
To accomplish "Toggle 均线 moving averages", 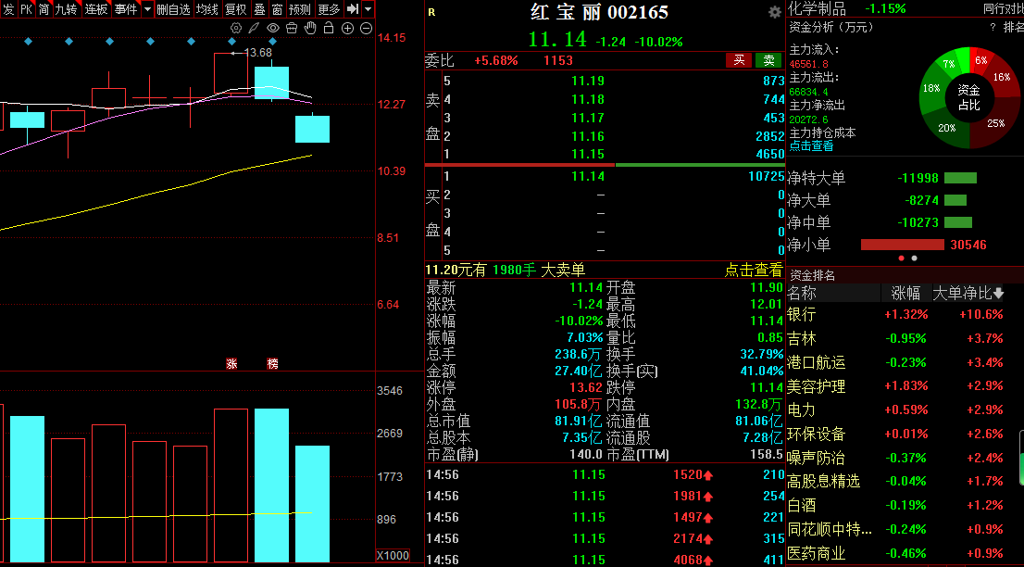I will 207,9.
